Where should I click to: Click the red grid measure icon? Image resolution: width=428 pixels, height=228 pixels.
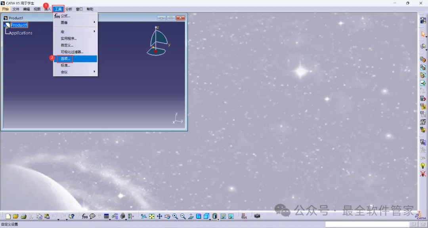(x=244, y=217)
